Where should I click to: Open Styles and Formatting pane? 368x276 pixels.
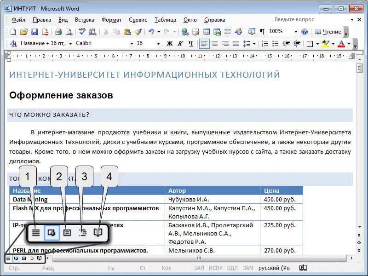14,43
